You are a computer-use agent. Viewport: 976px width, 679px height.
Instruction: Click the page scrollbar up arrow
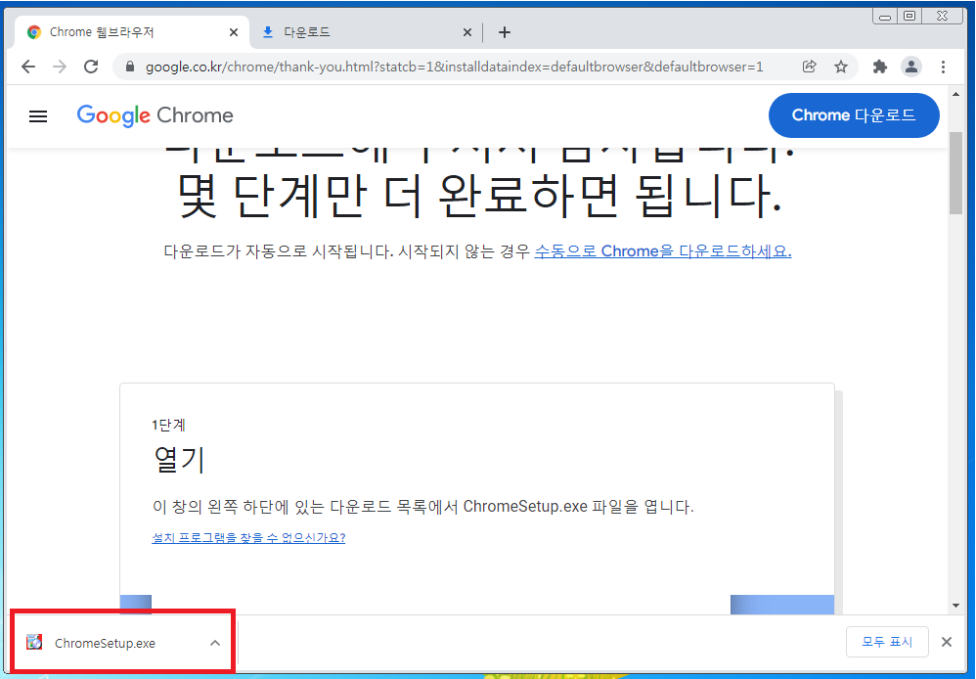(x=955, y=94)
